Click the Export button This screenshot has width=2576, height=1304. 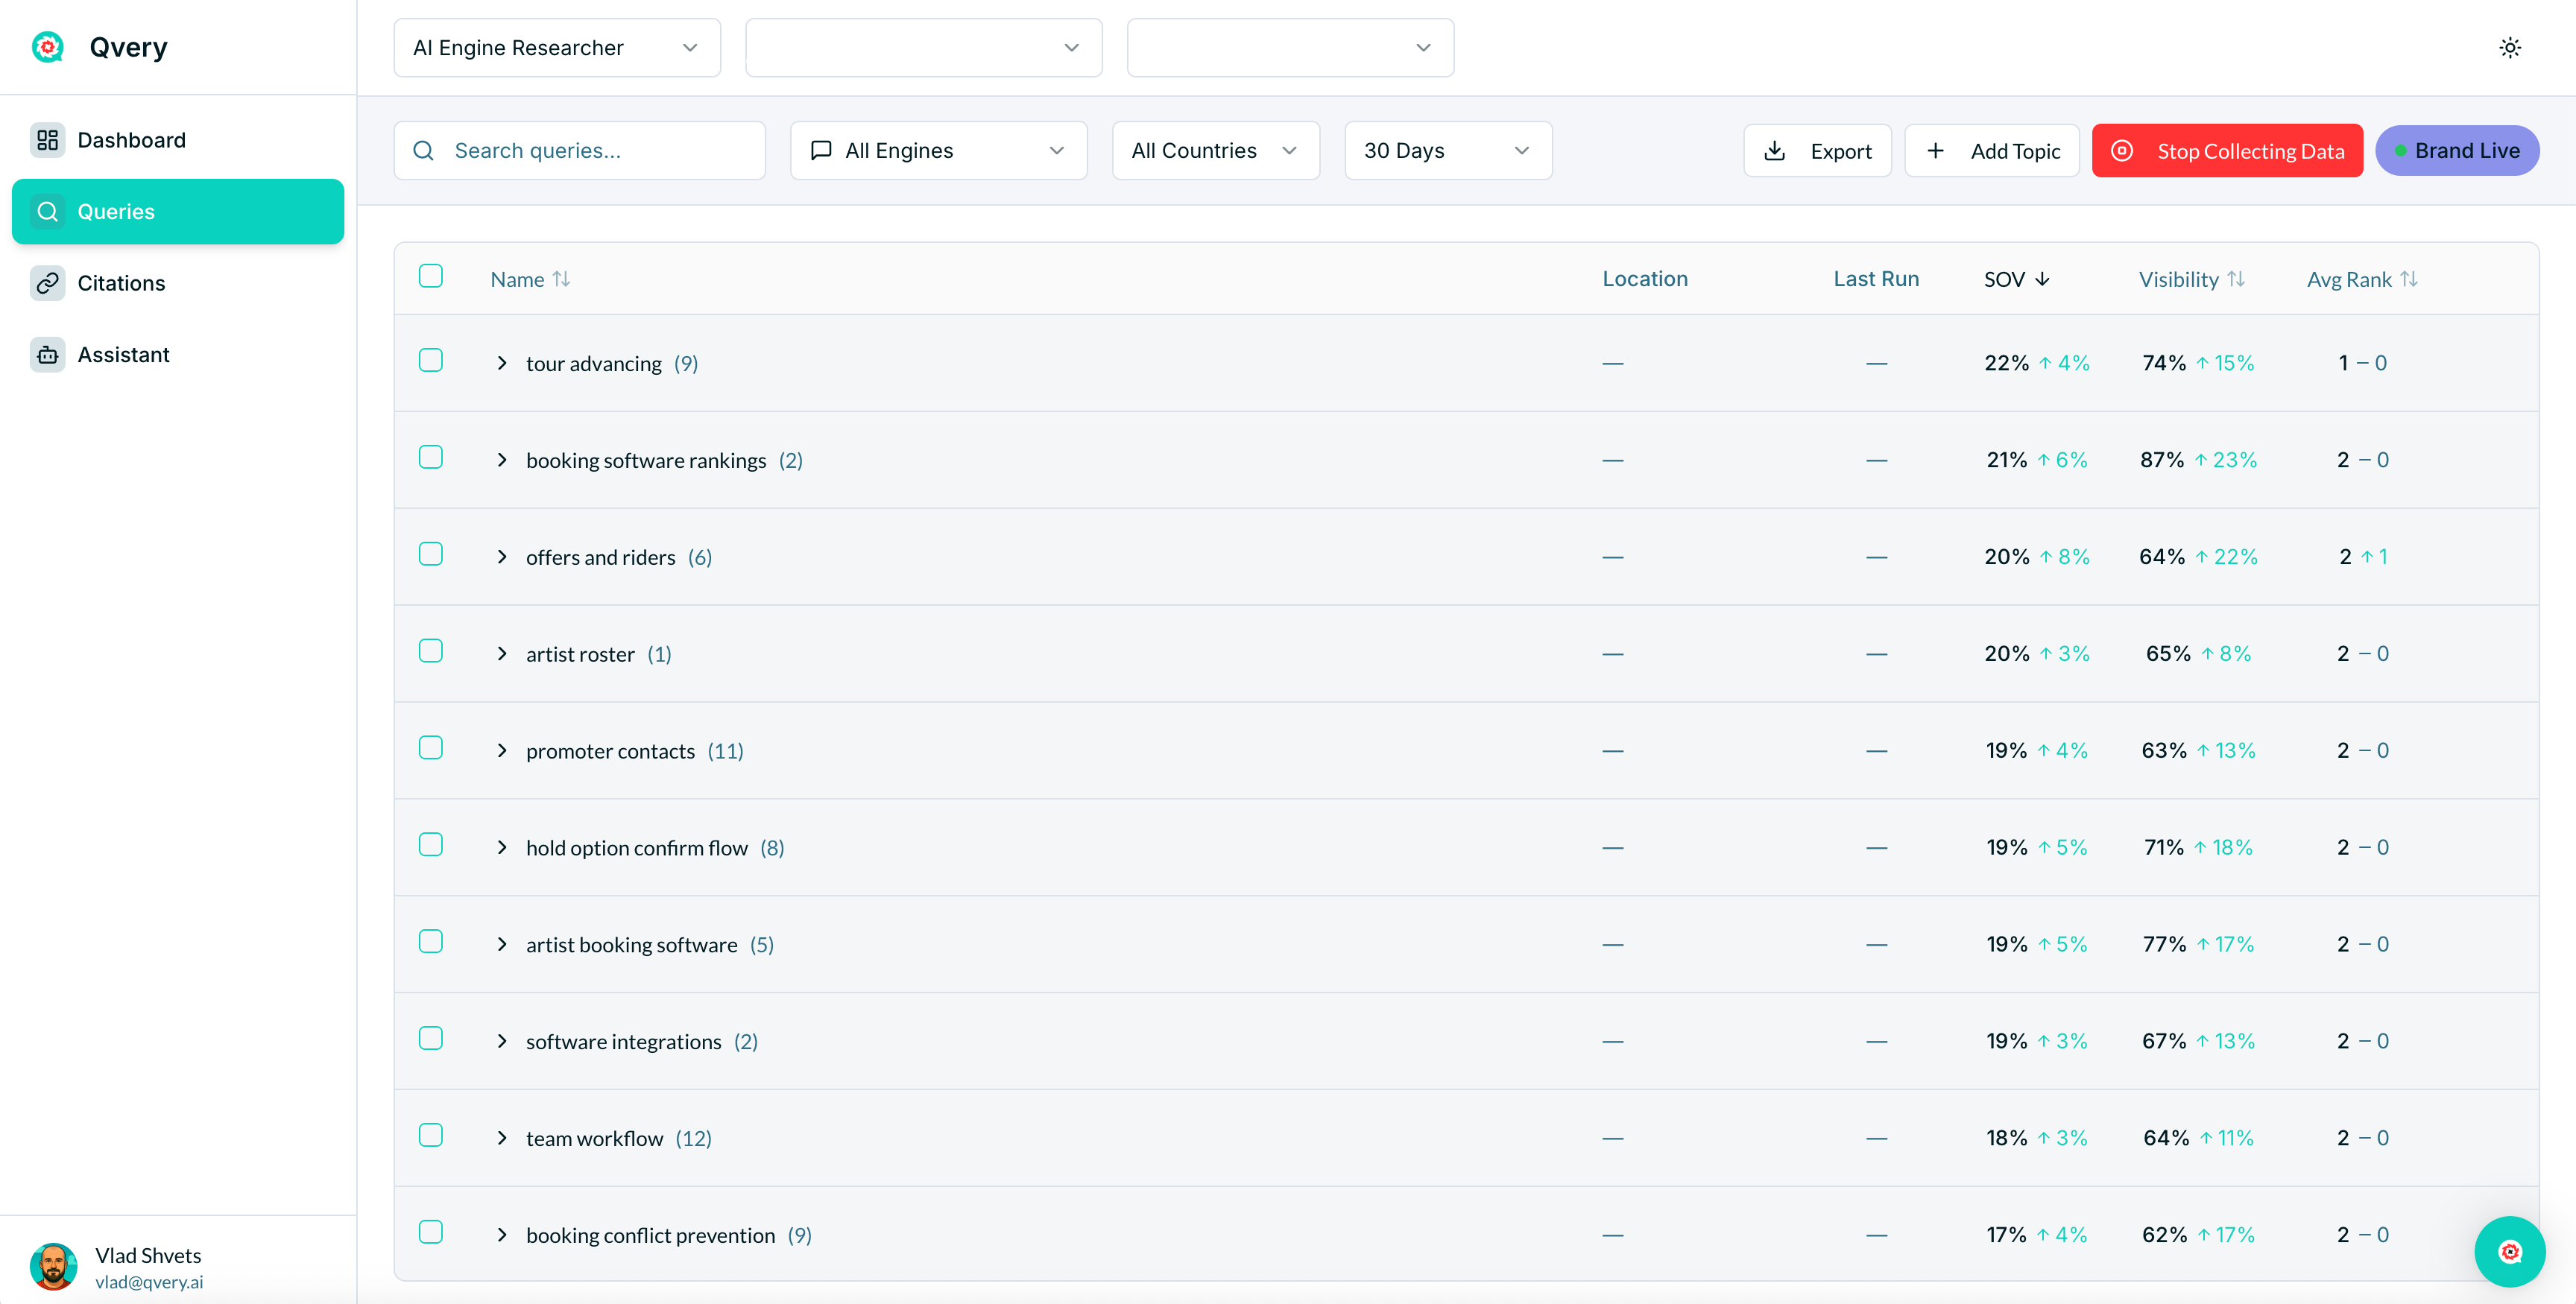click(1817, 151)
